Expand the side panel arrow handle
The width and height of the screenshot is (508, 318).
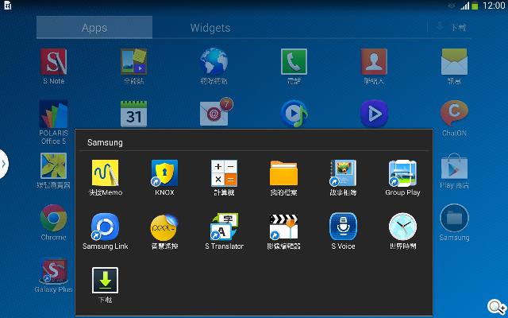pyautogui.click(x=4, y=164)
